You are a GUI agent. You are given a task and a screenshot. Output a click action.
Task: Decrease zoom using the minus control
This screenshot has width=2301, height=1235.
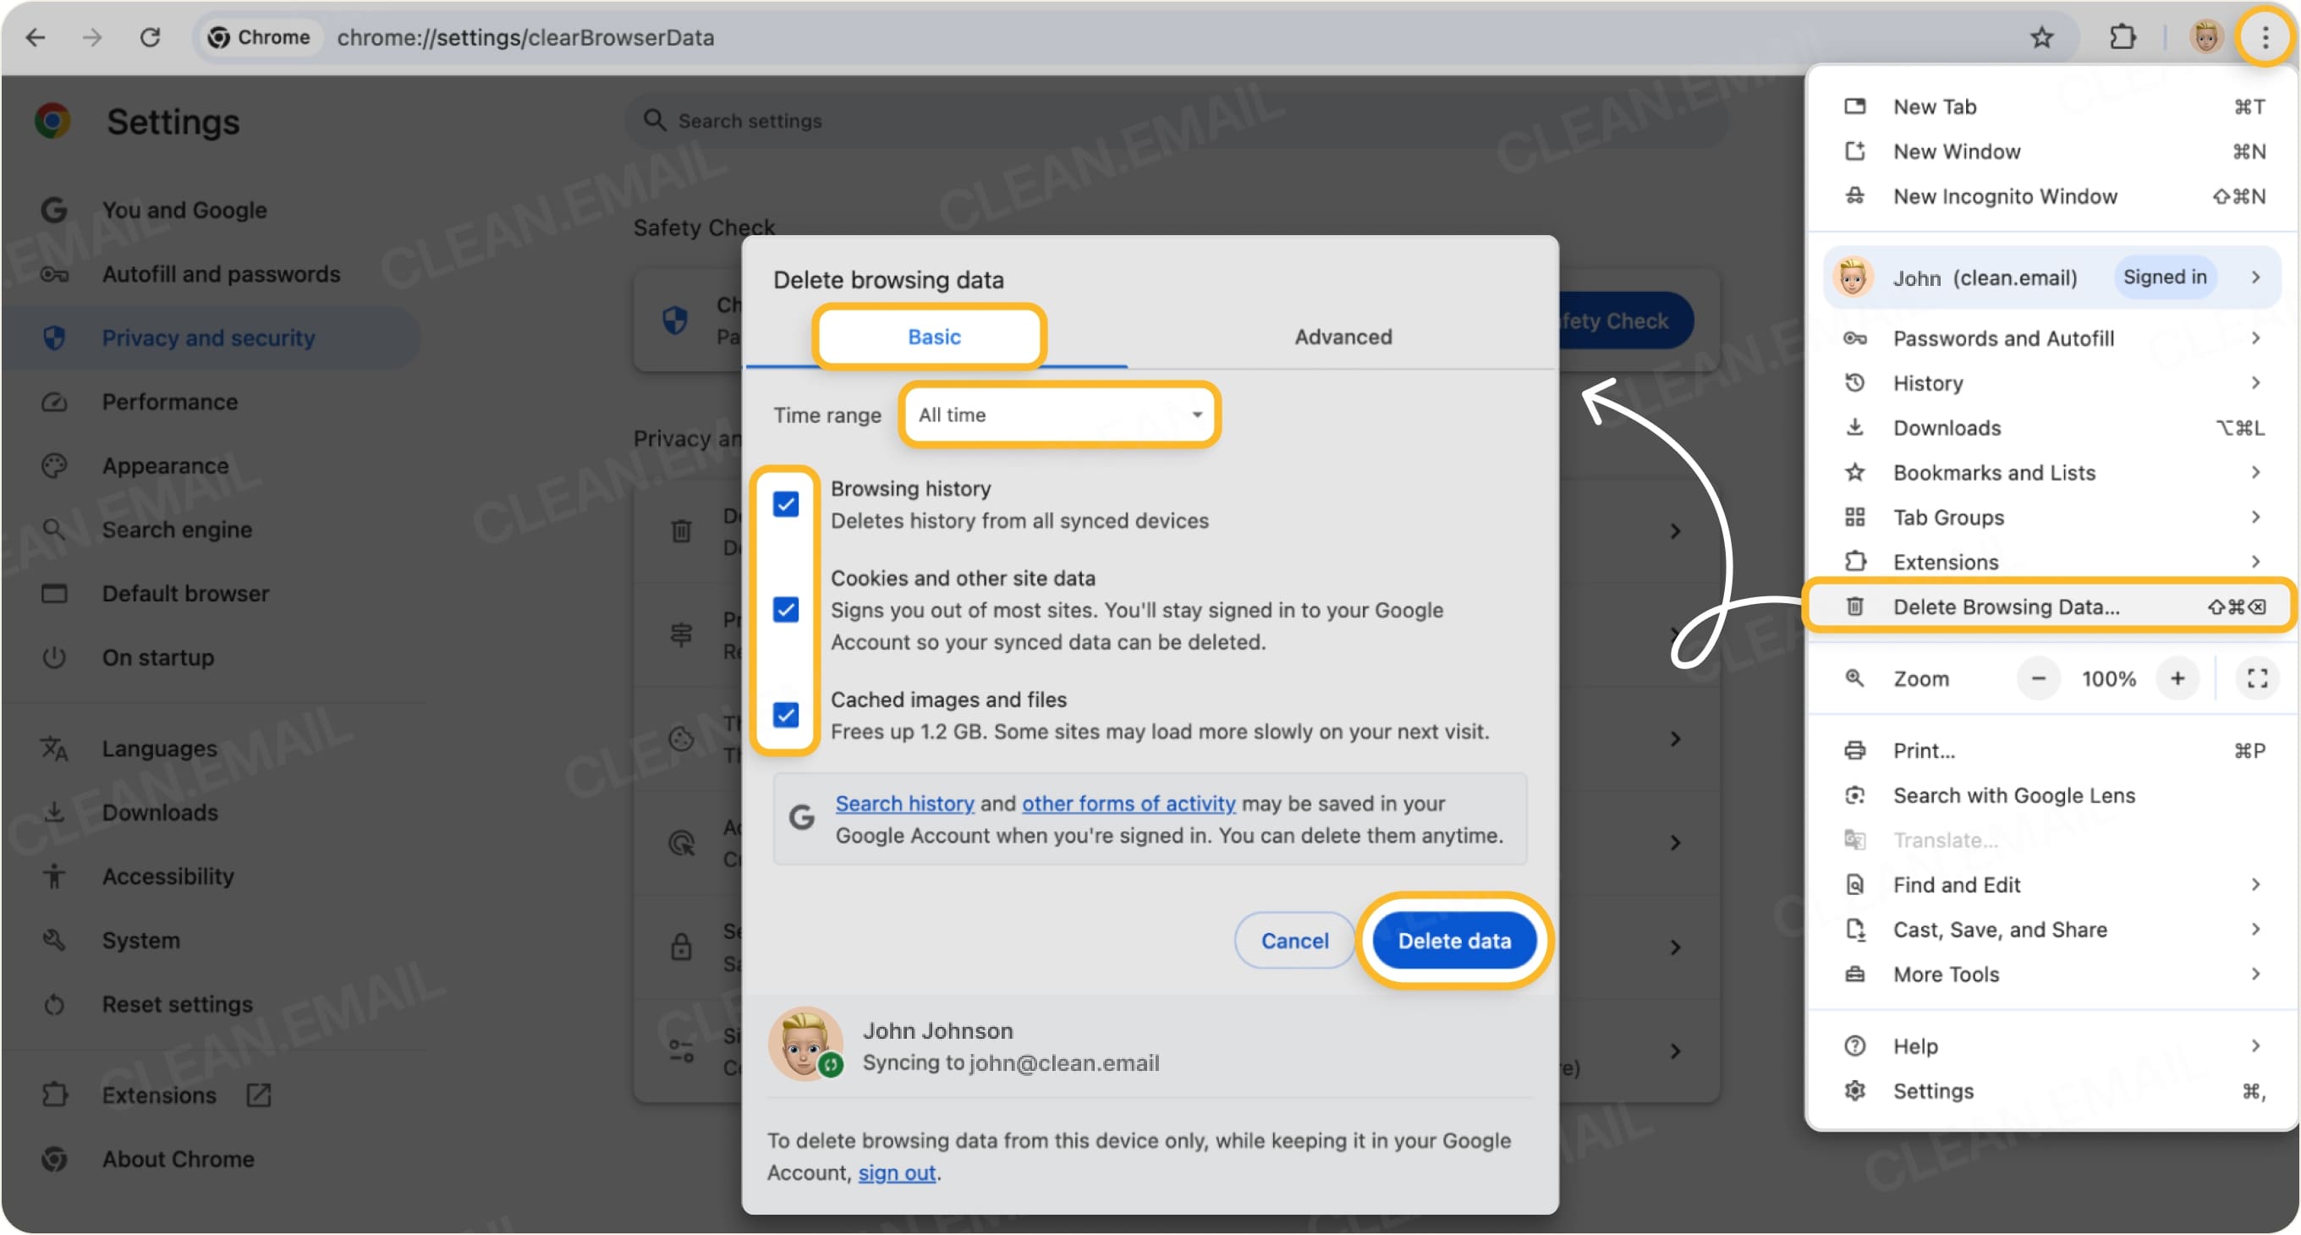click(x=2039, y=678)
